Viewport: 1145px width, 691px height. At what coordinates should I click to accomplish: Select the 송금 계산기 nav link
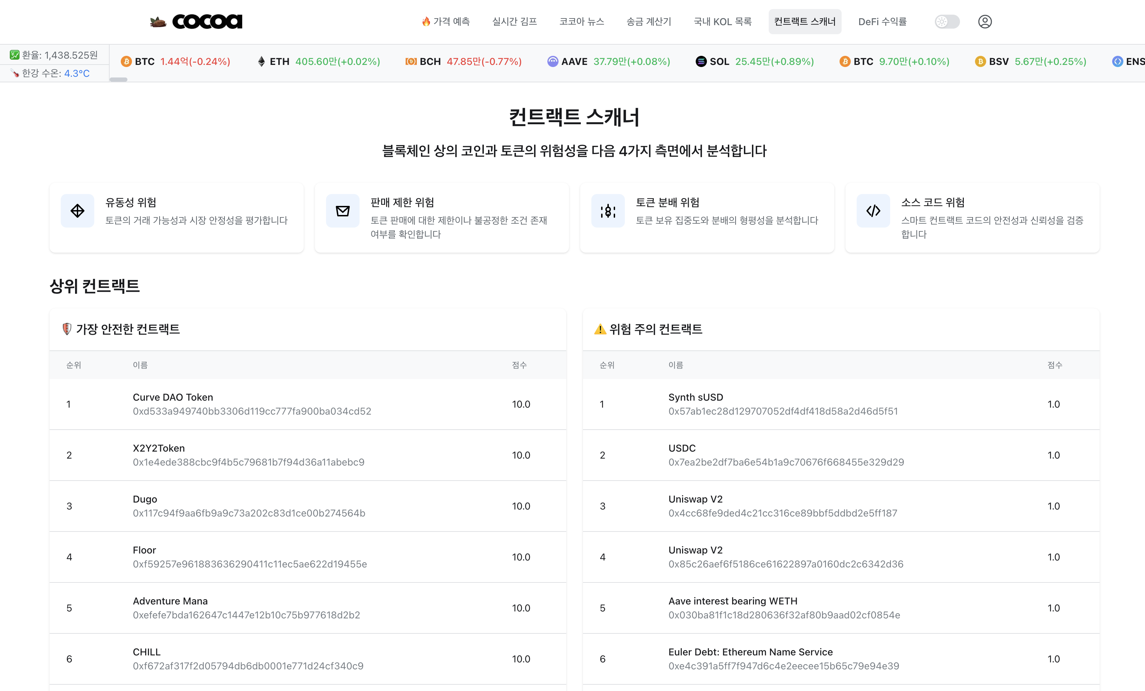649,21
